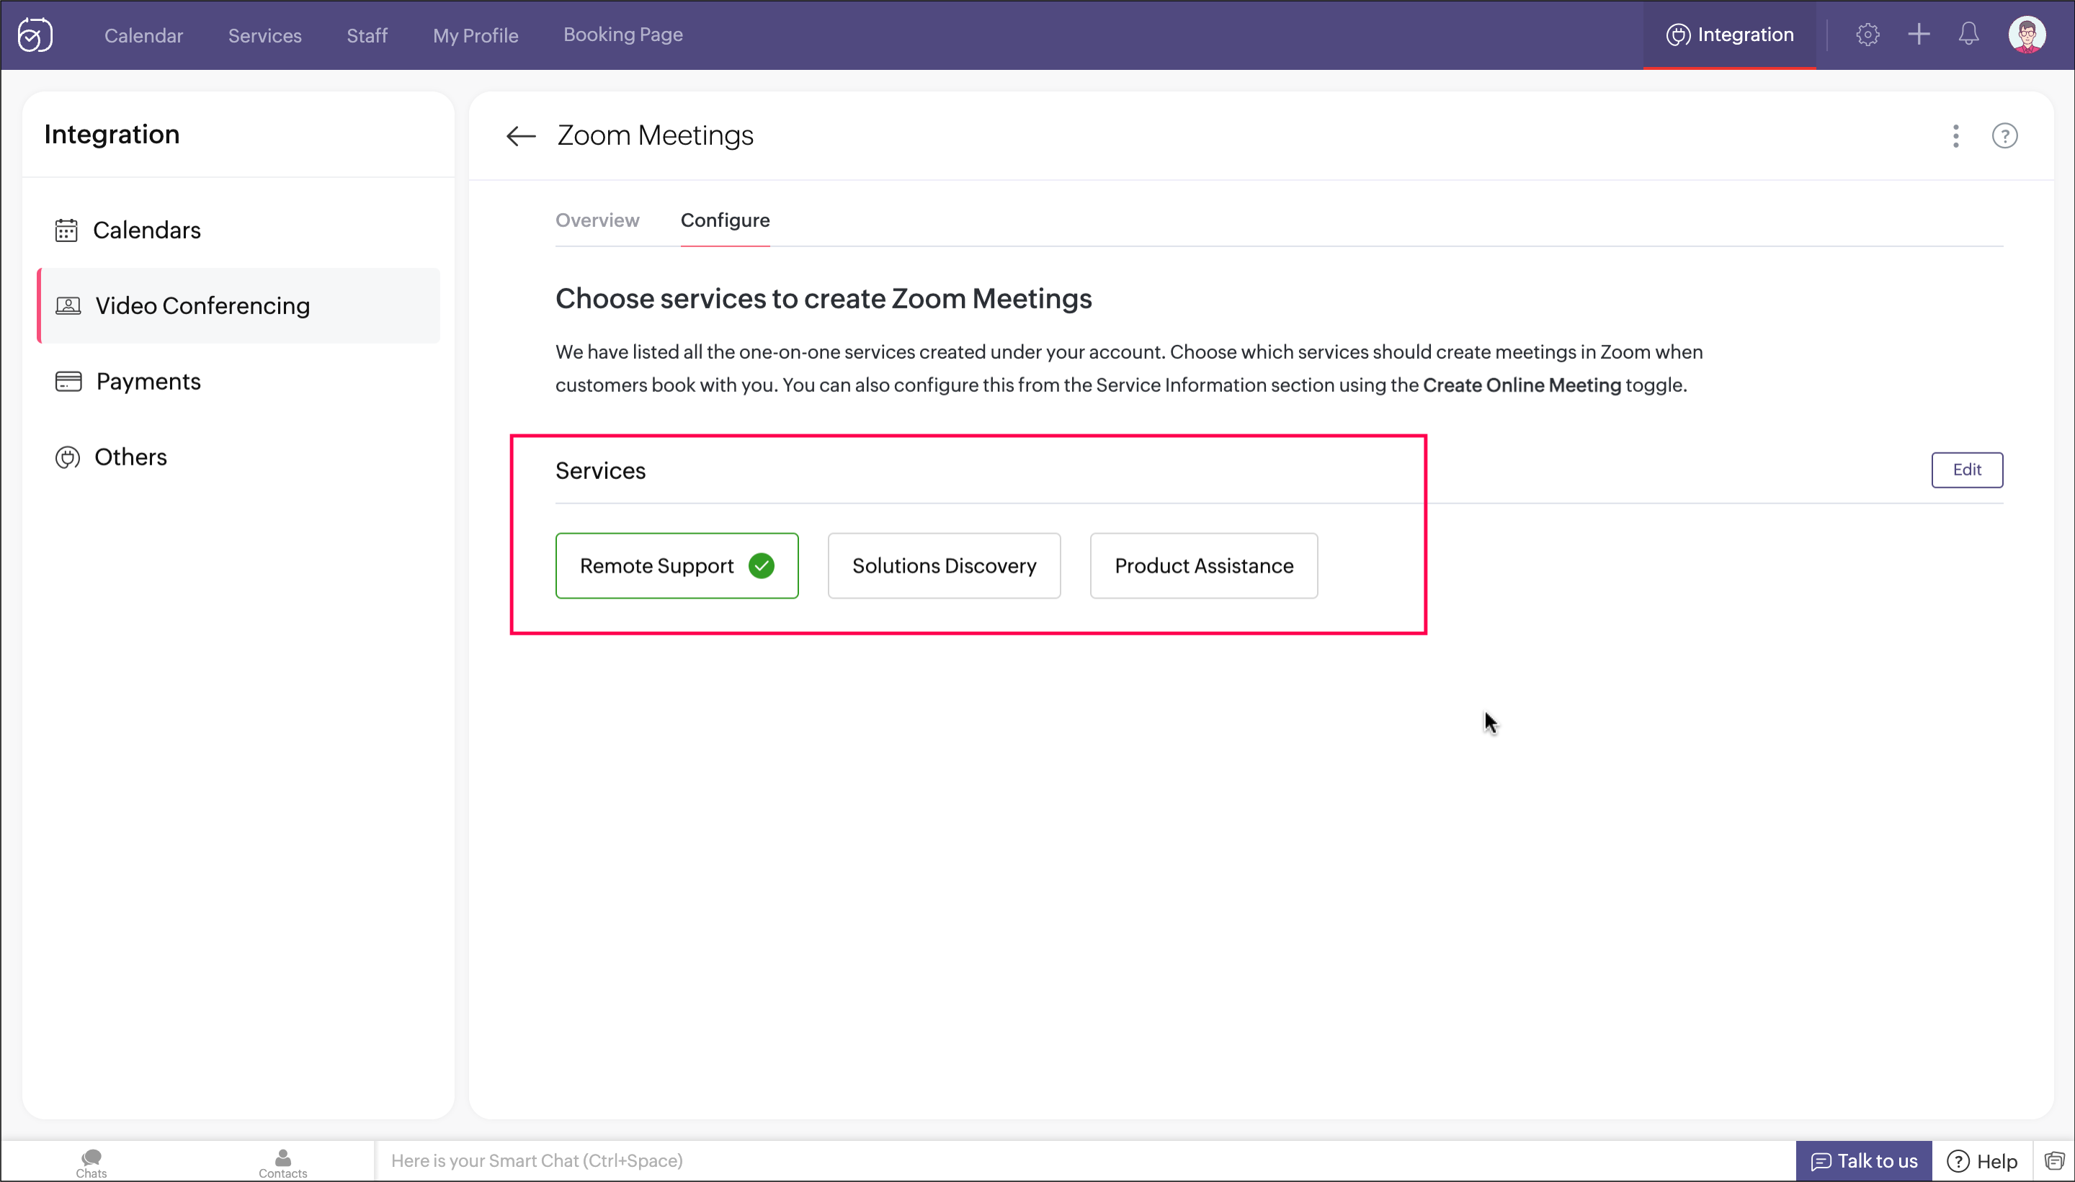Click the Zoho Bookings logo icon
This screenshot has width=2075, height=1182.
click(35, 35)
